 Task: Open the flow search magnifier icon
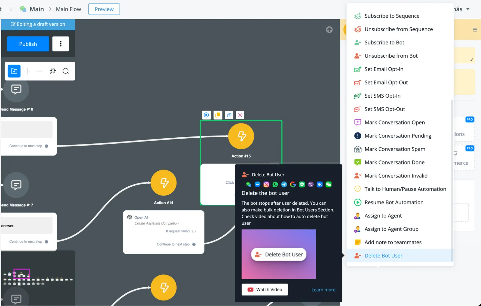pos(66,71)
